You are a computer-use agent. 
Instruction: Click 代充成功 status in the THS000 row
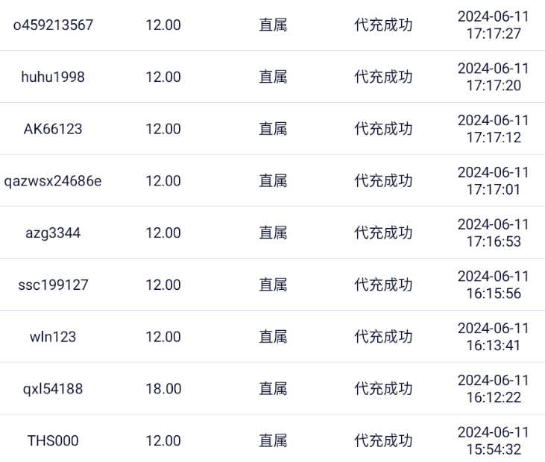[383, 441]
